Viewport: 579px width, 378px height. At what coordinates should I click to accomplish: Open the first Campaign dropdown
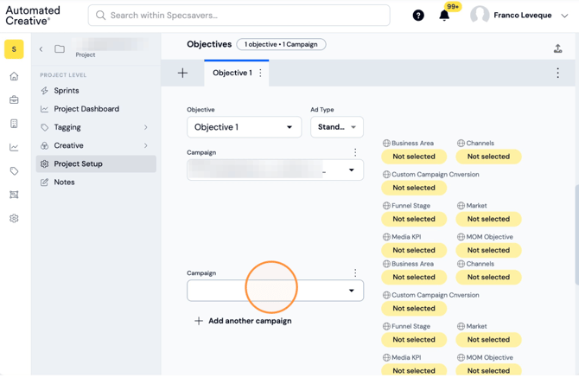click(x=275, y=170)
